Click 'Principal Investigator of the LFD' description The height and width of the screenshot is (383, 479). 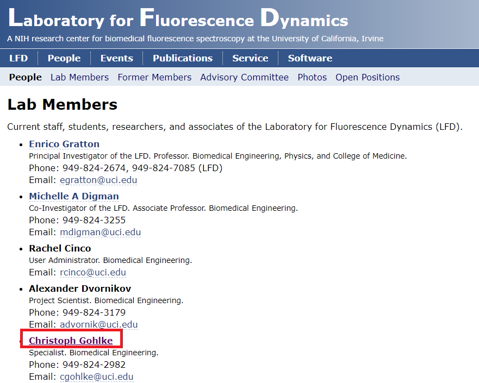218,156
